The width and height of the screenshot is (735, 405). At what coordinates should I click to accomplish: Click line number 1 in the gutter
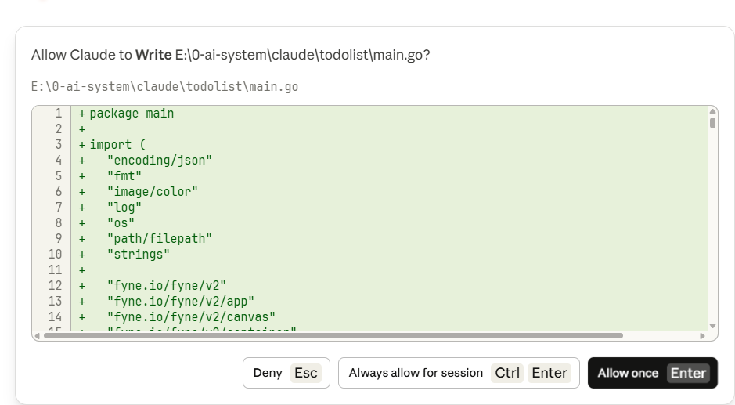tap(59, 114)
